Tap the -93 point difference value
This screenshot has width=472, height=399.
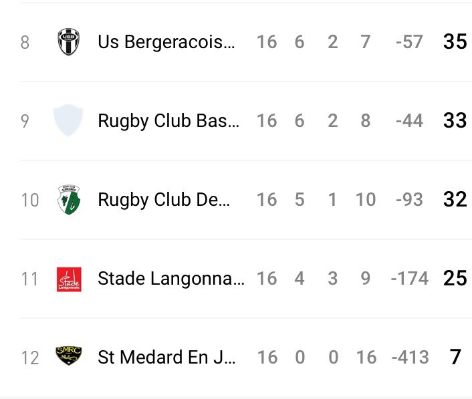(x=409, y=200)
